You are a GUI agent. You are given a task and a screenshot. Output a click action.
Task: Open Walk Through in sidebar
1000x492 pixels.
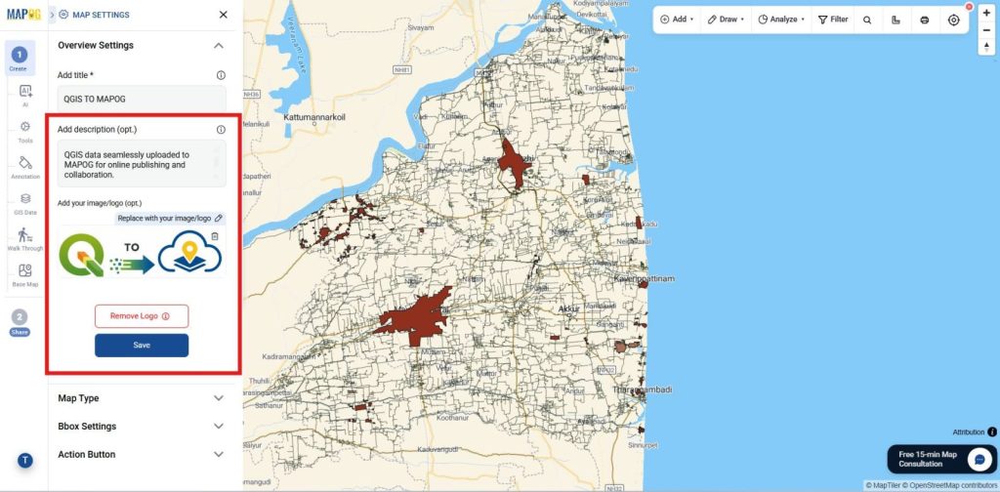pyautogui.click(x=25, y=239)
